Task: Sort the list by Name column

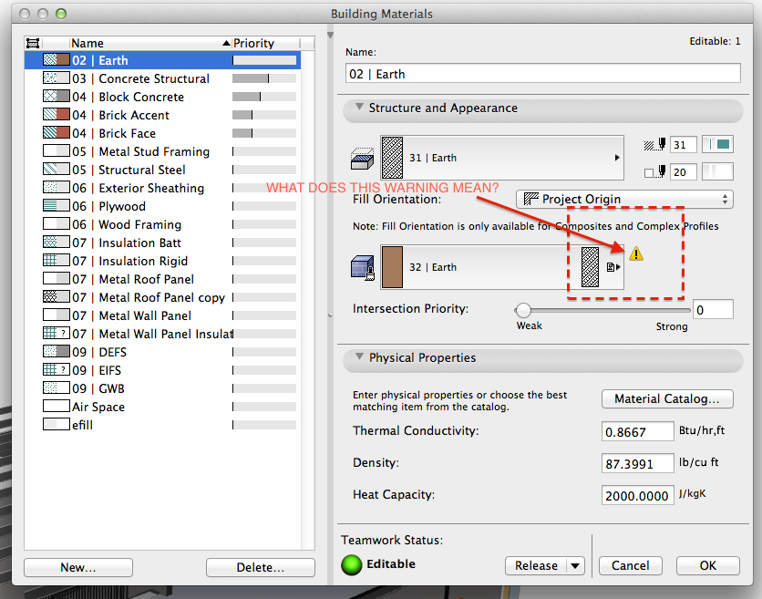Action: click(x=149, y=43)
